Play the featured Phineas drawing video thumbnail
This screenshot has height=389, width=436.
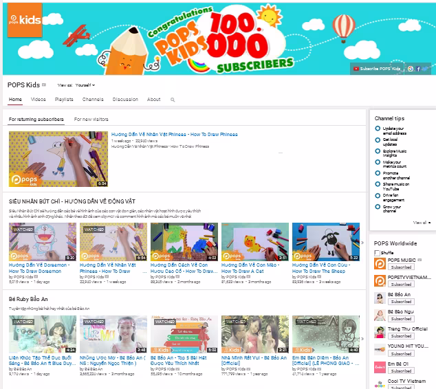(58, 159)
